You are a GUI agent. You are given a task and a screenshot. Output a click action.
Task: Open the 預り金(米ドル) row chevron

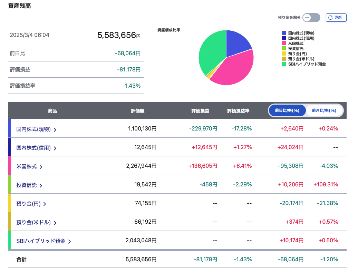tap(55, 223)
